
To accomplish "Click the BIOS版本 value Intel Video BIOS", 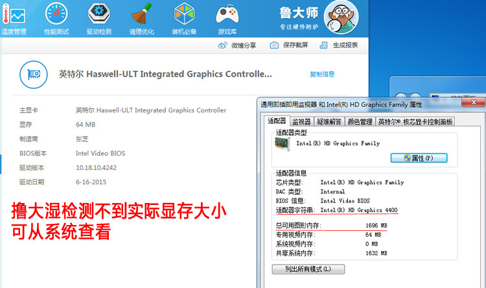I will coord(100,153).
